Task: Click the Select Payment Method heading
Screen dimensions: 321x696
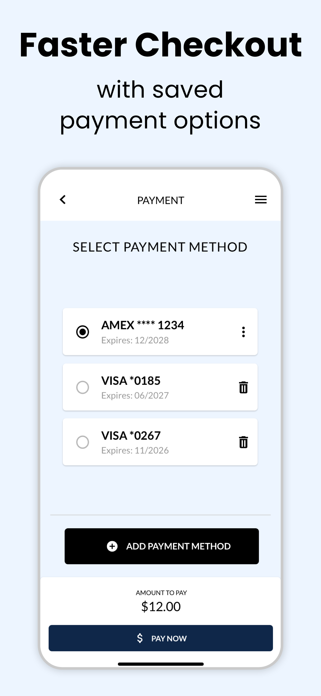Action: [x=160, y=247]
